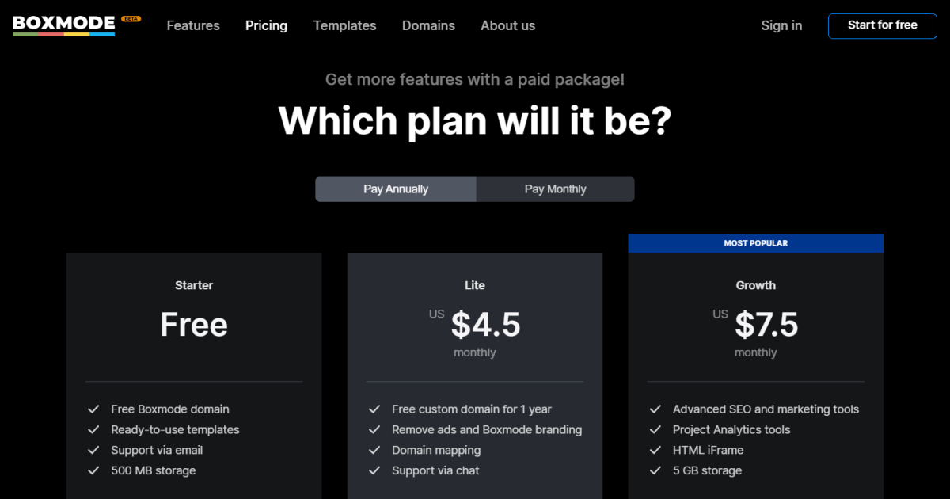950x499 pixels.
Task: Click the checkmark beside 500 MB storage
Action: point(93,470)
